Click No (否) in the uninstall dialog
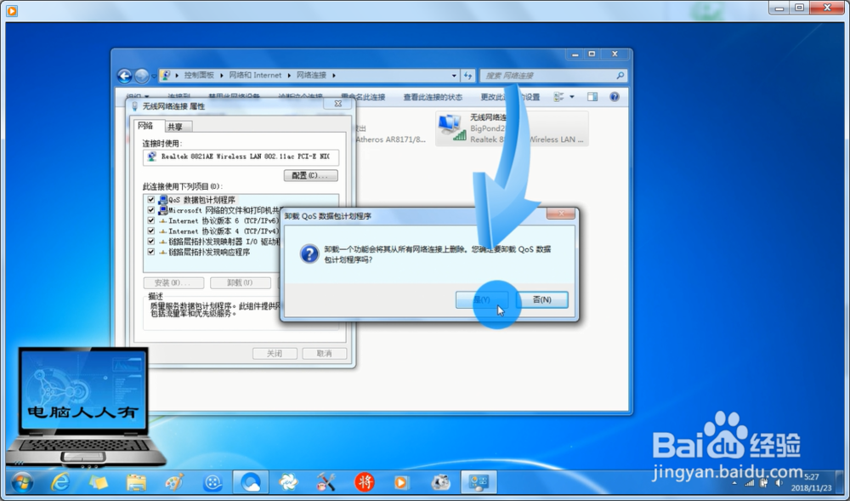The image size is (850, 501). tap(542, 300)
